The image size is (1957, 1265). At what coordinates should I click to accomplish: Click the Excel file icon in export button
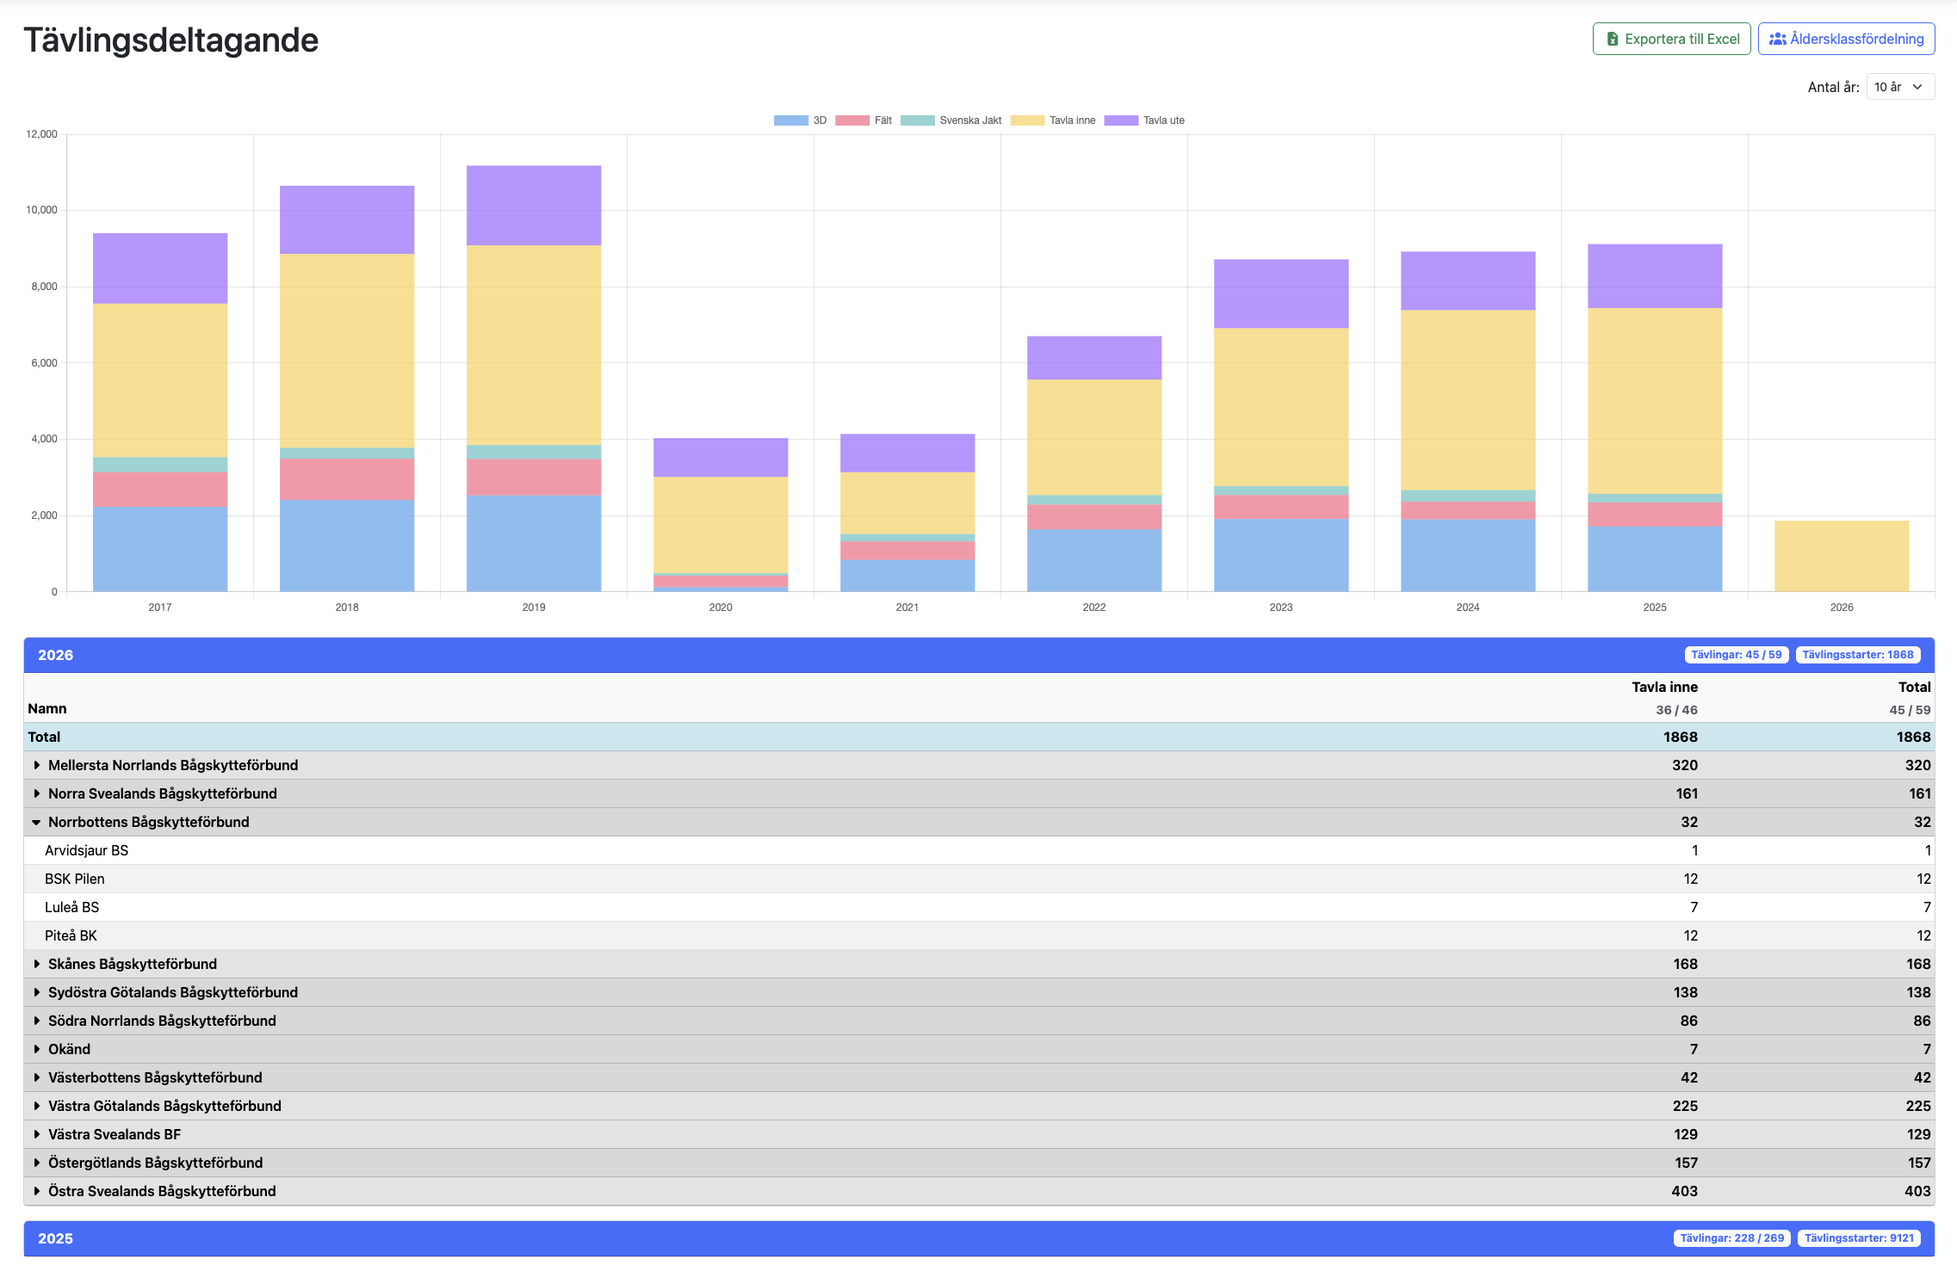coord(1612,39)
